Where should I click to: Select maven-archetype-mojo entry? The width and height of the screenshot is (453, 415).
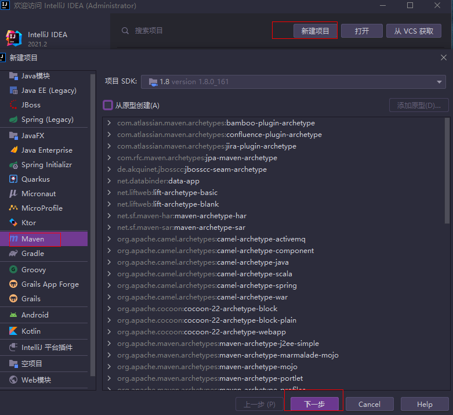tap(207, 367)
